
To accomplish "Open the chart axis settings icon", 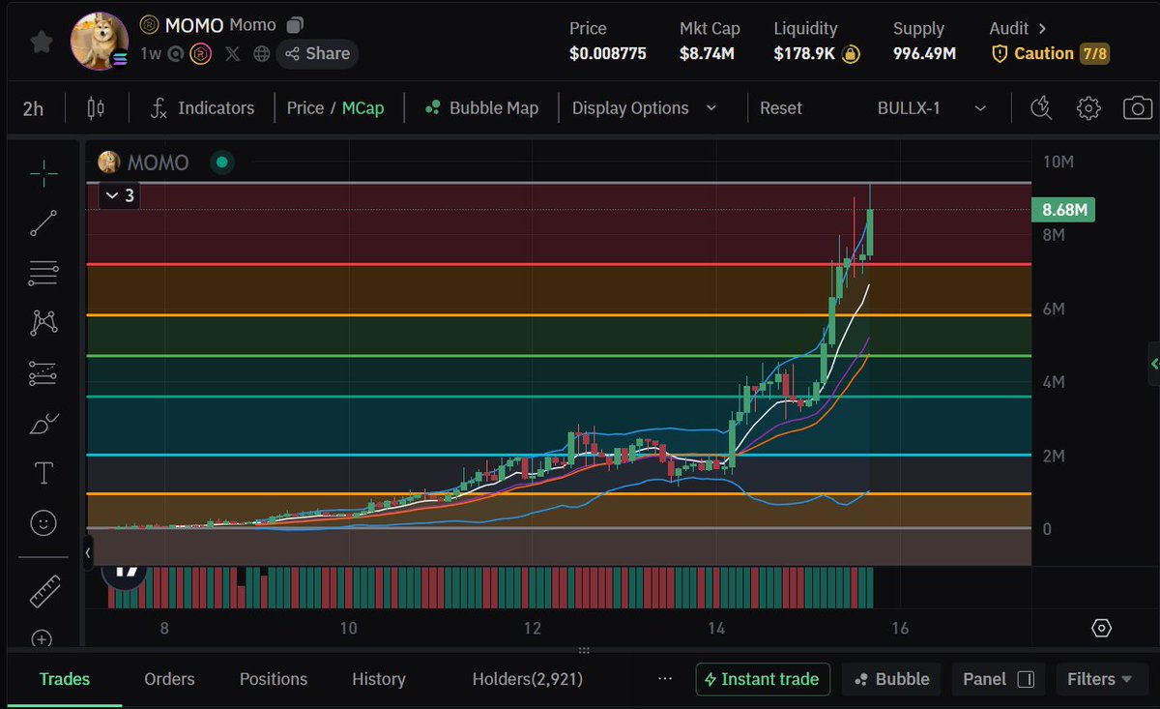I will point(1101,629).
